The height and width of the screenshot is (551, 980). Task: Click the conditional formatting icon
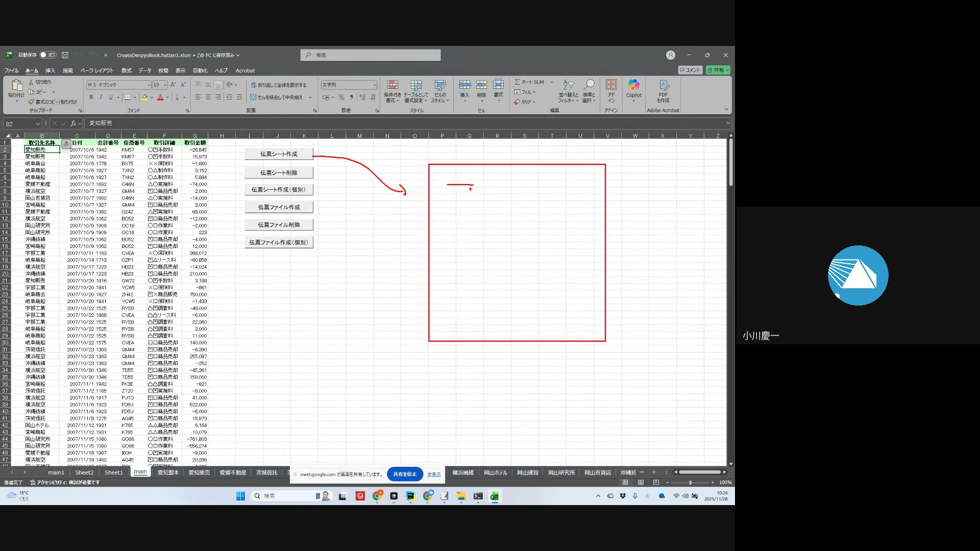click(x=393, y=85)
